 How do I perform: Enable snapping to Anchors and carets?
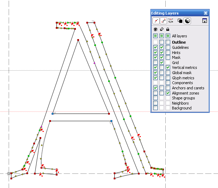point(162,88)
